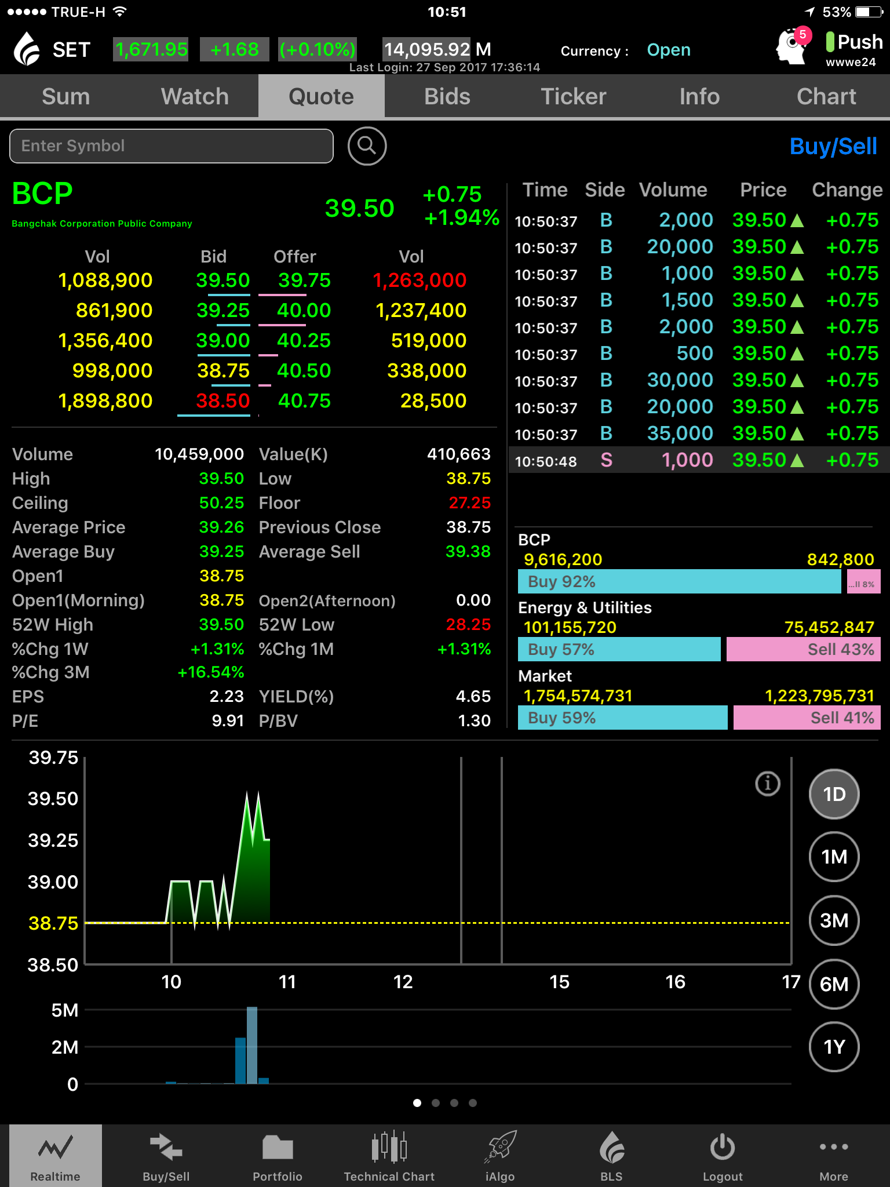Select the 3M chart range

tap(834, 920)
